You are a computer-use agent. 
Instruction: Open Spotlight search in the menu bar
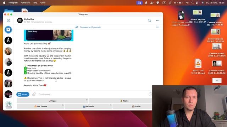(x=192, y=2)
